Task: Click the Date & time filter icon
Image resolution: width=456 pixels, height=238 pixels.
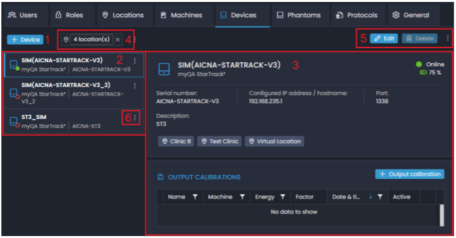Action: tap(380, 197)
